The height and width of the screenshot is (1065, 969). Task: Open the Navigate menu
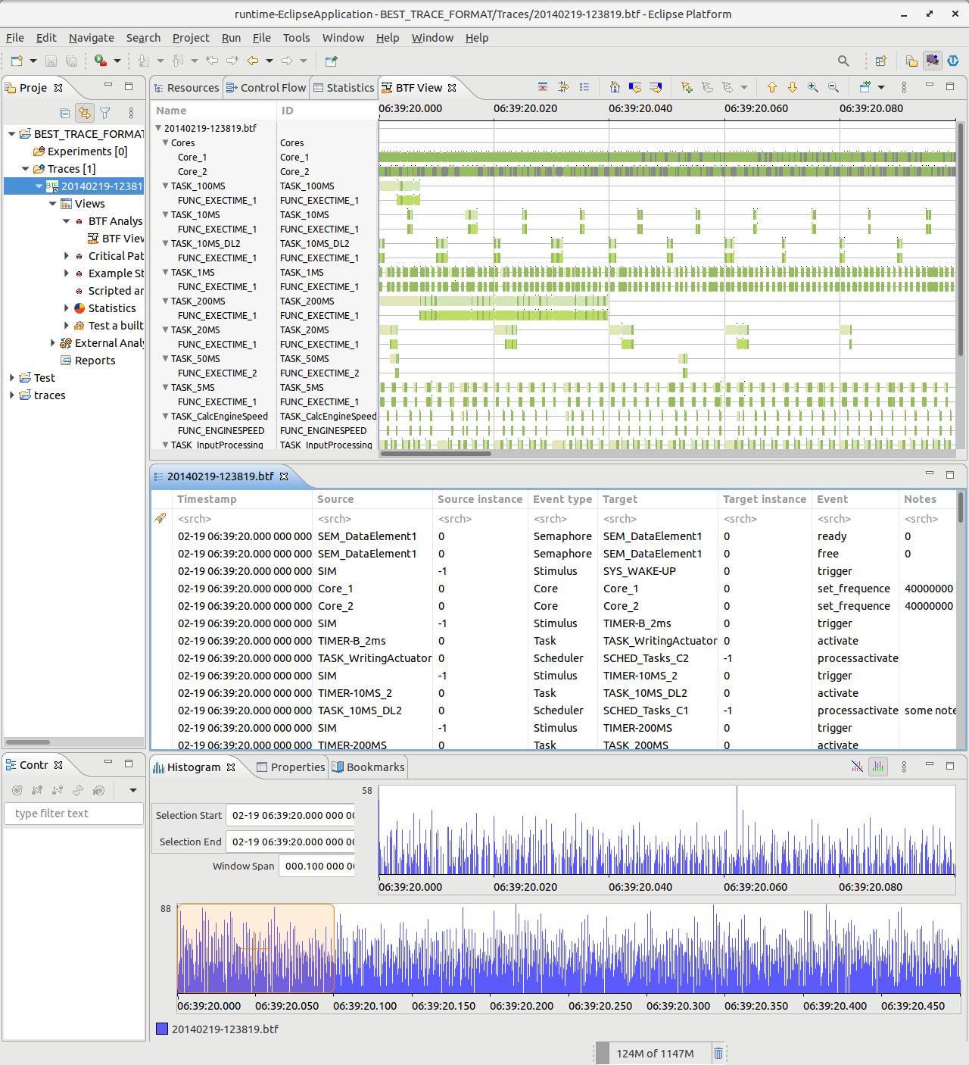(91, 38)
